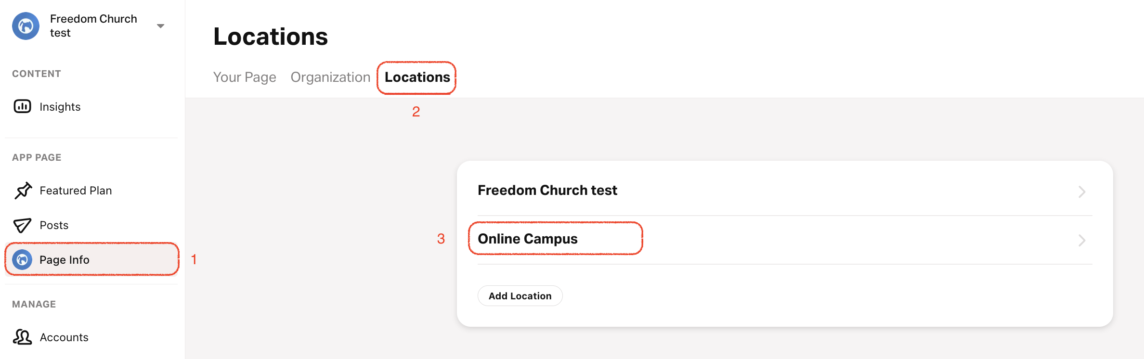The image size is (1144, 359).
Task: Open the Insights chart icon
Action: [x=22, y=106]
